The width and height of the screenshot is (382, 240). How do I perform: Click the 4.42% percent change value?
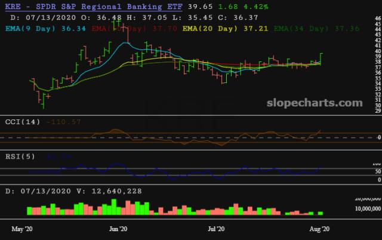pyautogui.click(x=255, y=6)
